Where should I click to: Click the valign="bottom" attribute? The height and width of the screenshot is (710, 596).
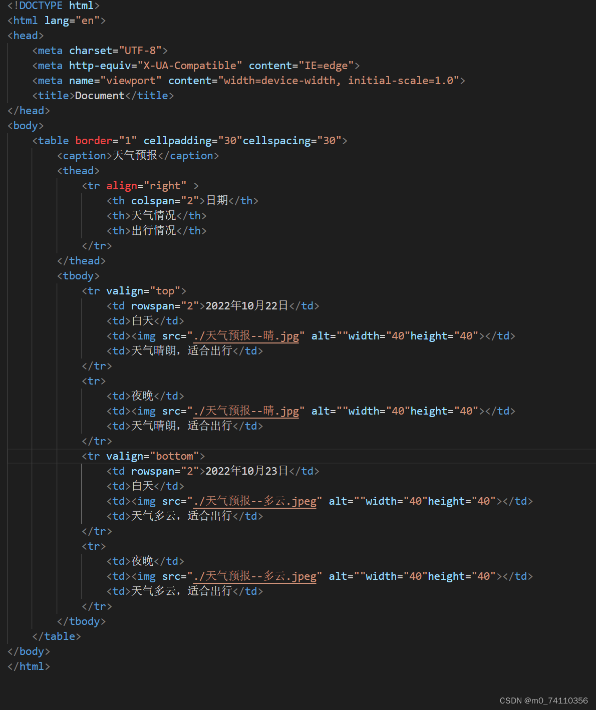point(152,456)
